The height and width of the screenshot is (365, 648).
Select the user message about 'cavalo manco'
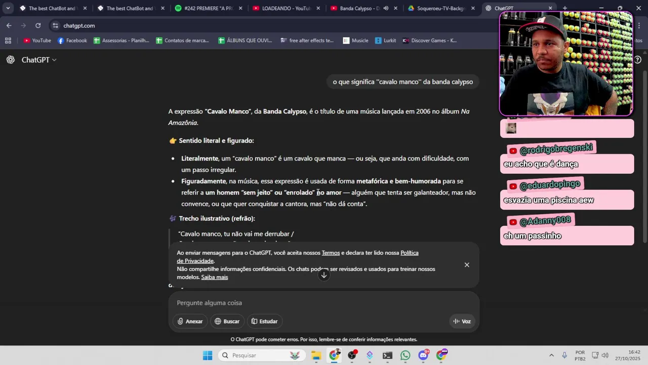tap(403, 82)
